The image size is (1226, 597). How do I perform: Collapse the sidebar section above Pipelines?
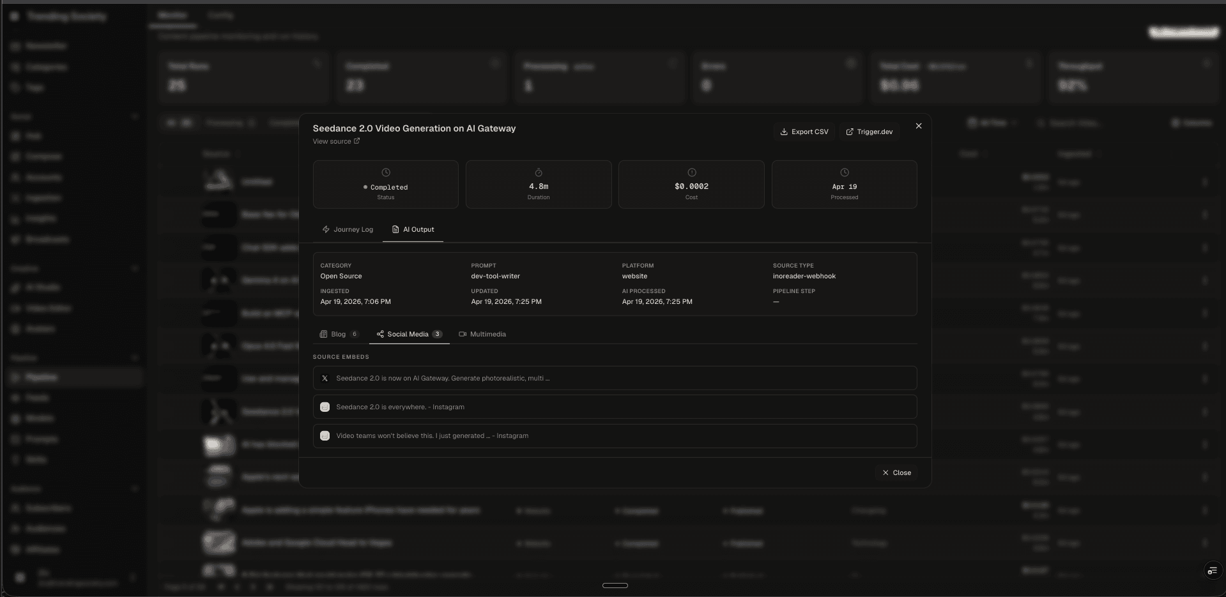click(x=135, y=358)
